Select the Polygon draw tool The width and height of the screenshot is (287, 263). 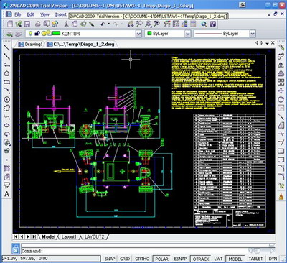click(6, 73)
